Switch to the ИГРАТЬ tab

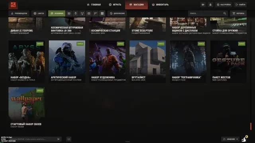point(115,4)
